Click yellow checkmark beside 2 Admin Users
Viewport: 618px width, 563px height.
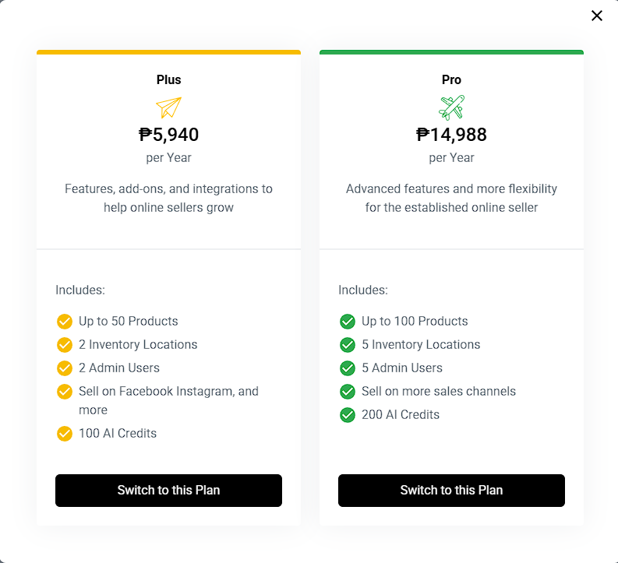pos(65,368)
